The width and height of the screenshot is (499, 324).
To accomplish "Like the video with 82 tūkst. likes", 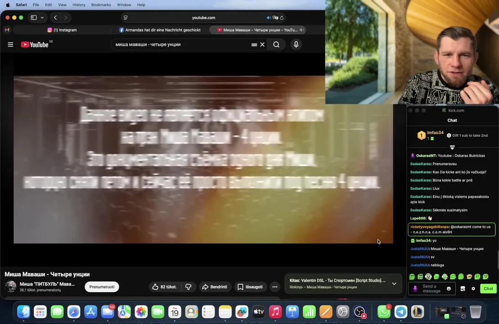I will coord(165,287).
